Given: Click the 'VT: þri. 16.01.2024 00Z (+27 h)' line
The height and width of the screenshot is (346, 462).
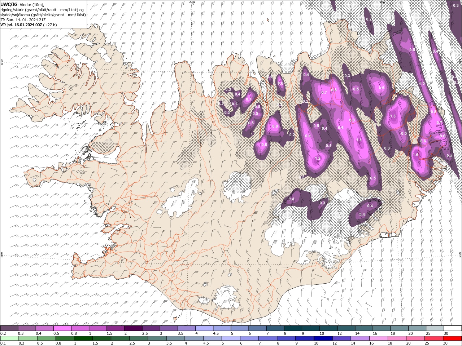Looking at the screenshot, I should (29, 25).
